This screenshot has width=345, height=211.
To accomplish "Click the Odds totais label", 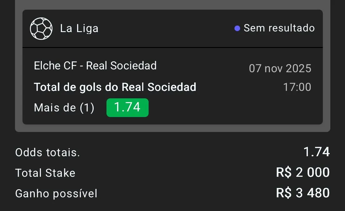I will point(47,152).
